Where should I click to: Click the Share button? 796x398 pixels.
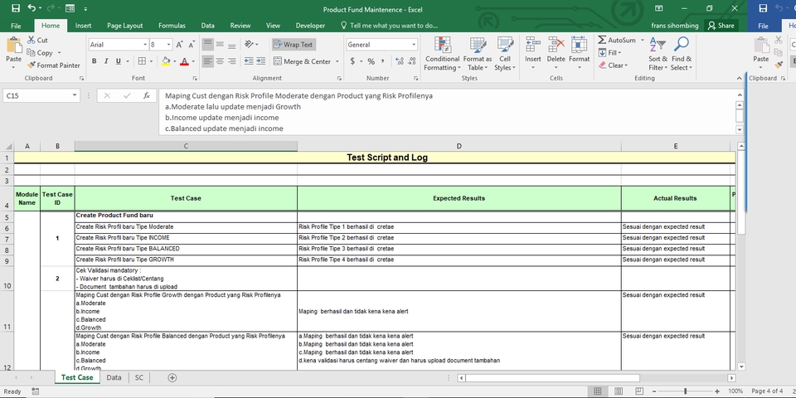click(x=721, y=26)
